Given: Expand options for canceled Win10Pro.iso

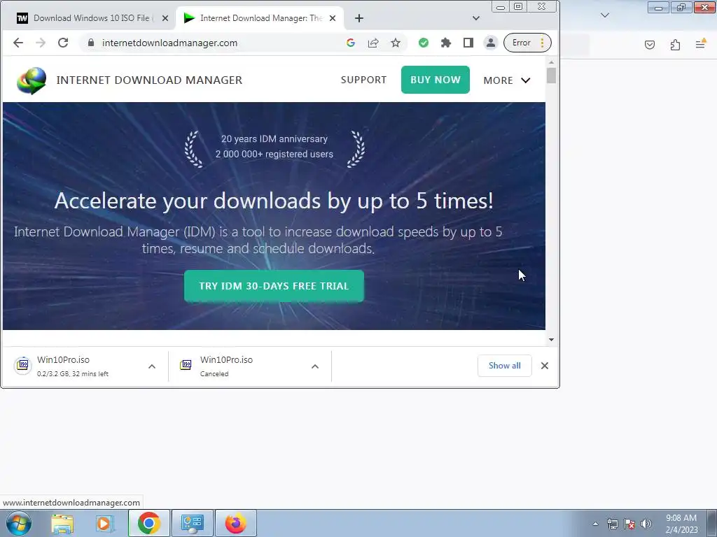Looking at the screenshot, I should [315, 366].
